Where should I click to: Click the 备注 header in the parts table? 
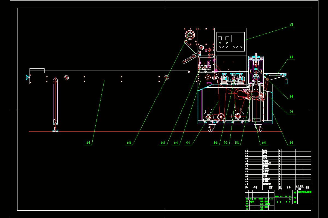tap(307, 187)
